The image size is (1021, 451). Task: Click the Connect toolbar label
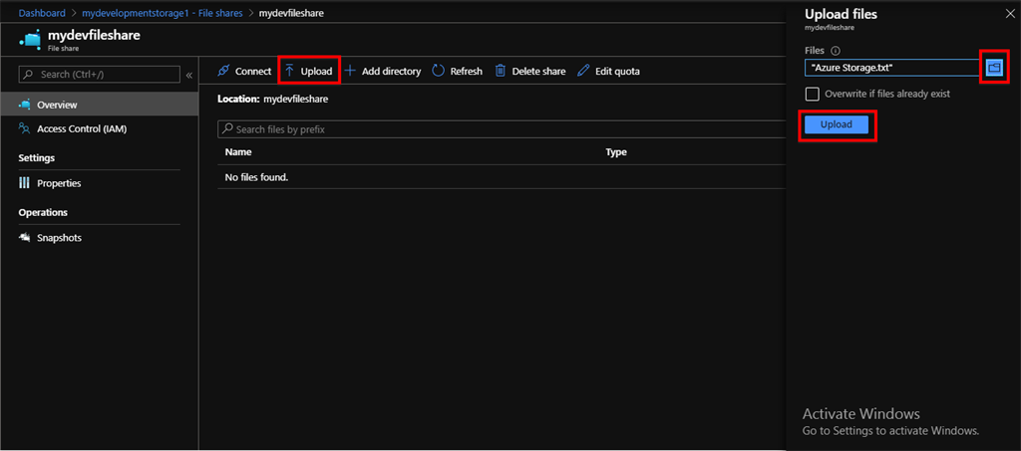tap(253, 72)
